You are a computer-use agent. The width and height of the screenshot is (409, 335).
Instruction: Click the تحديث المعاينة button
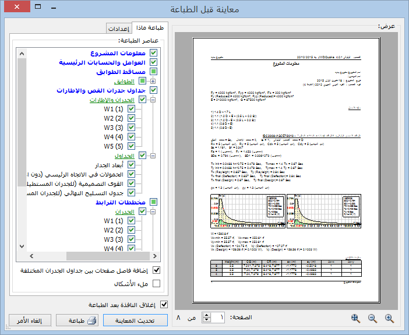pos(131,320)
